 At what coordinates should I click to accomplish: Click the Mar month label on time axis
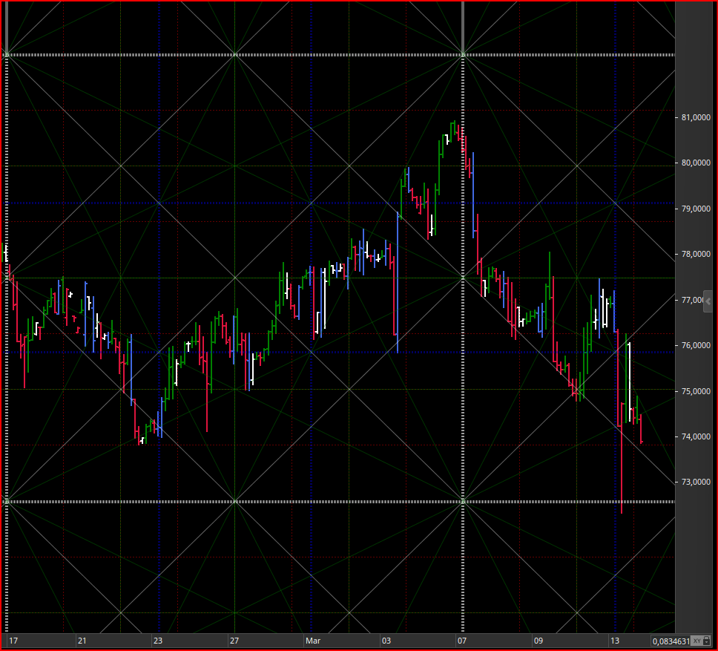pos(313,641)
